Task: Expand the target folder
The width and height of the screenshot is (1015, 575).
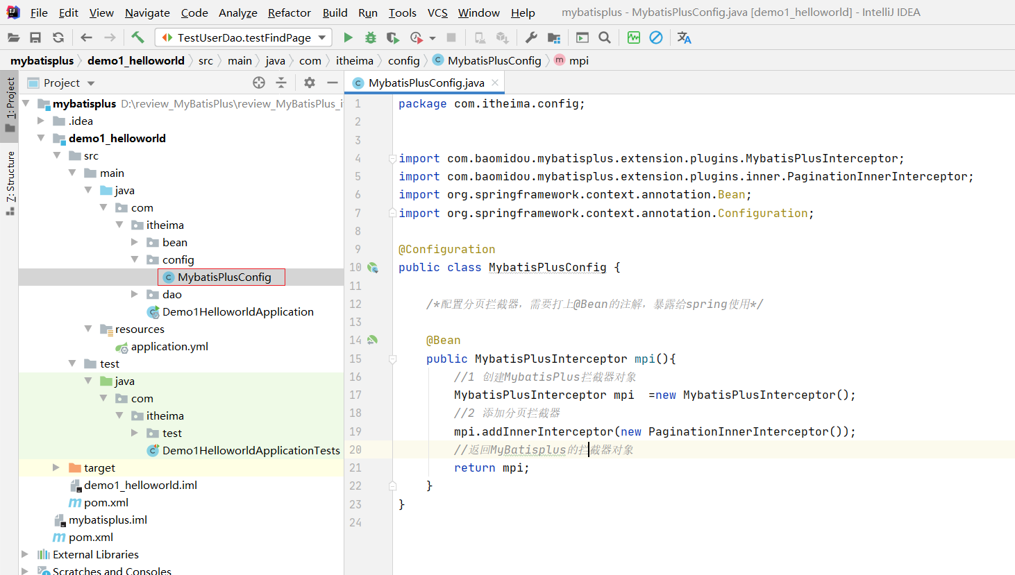Action: tap(56, 467)
